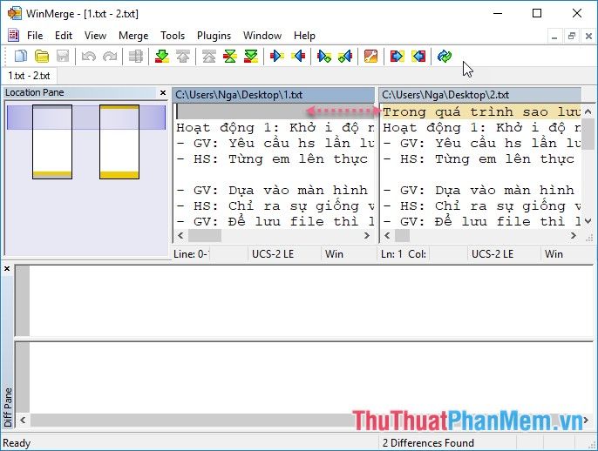The image size is (598, 451).
Task: Click the Diff Pane left scroll arrow
Action: 23,421
